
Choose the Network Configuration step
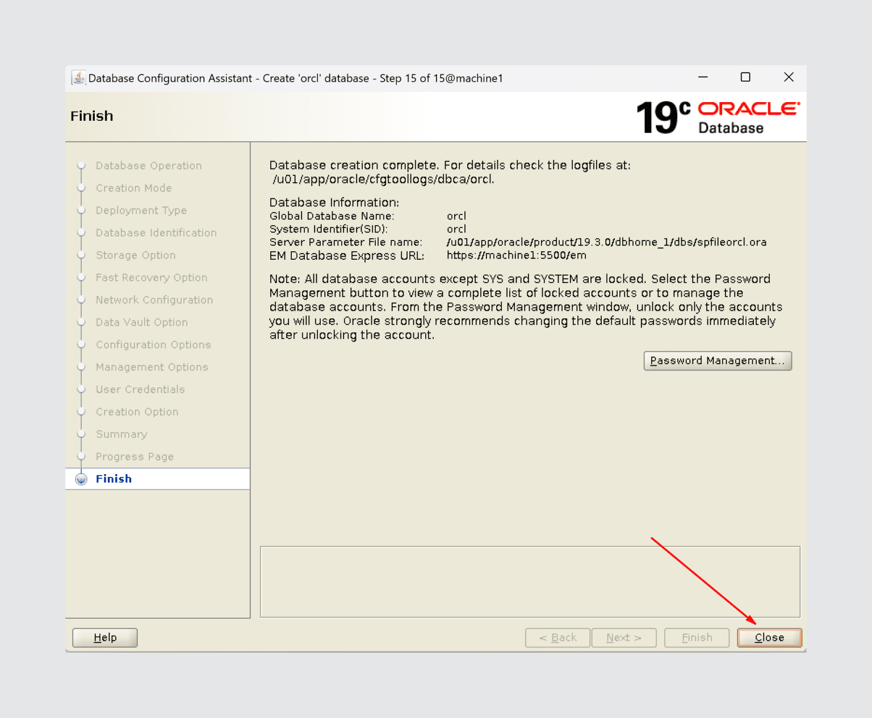coord(154,300)
